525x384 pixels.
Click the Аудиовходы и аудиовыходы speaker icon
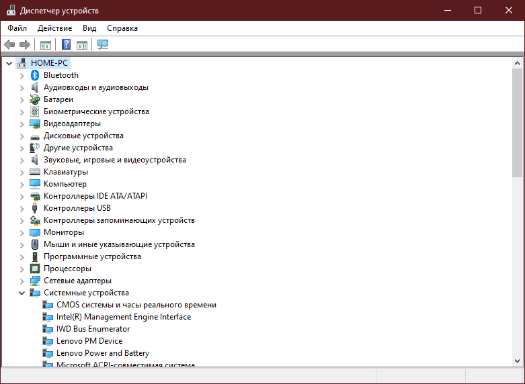pos(35,87)
